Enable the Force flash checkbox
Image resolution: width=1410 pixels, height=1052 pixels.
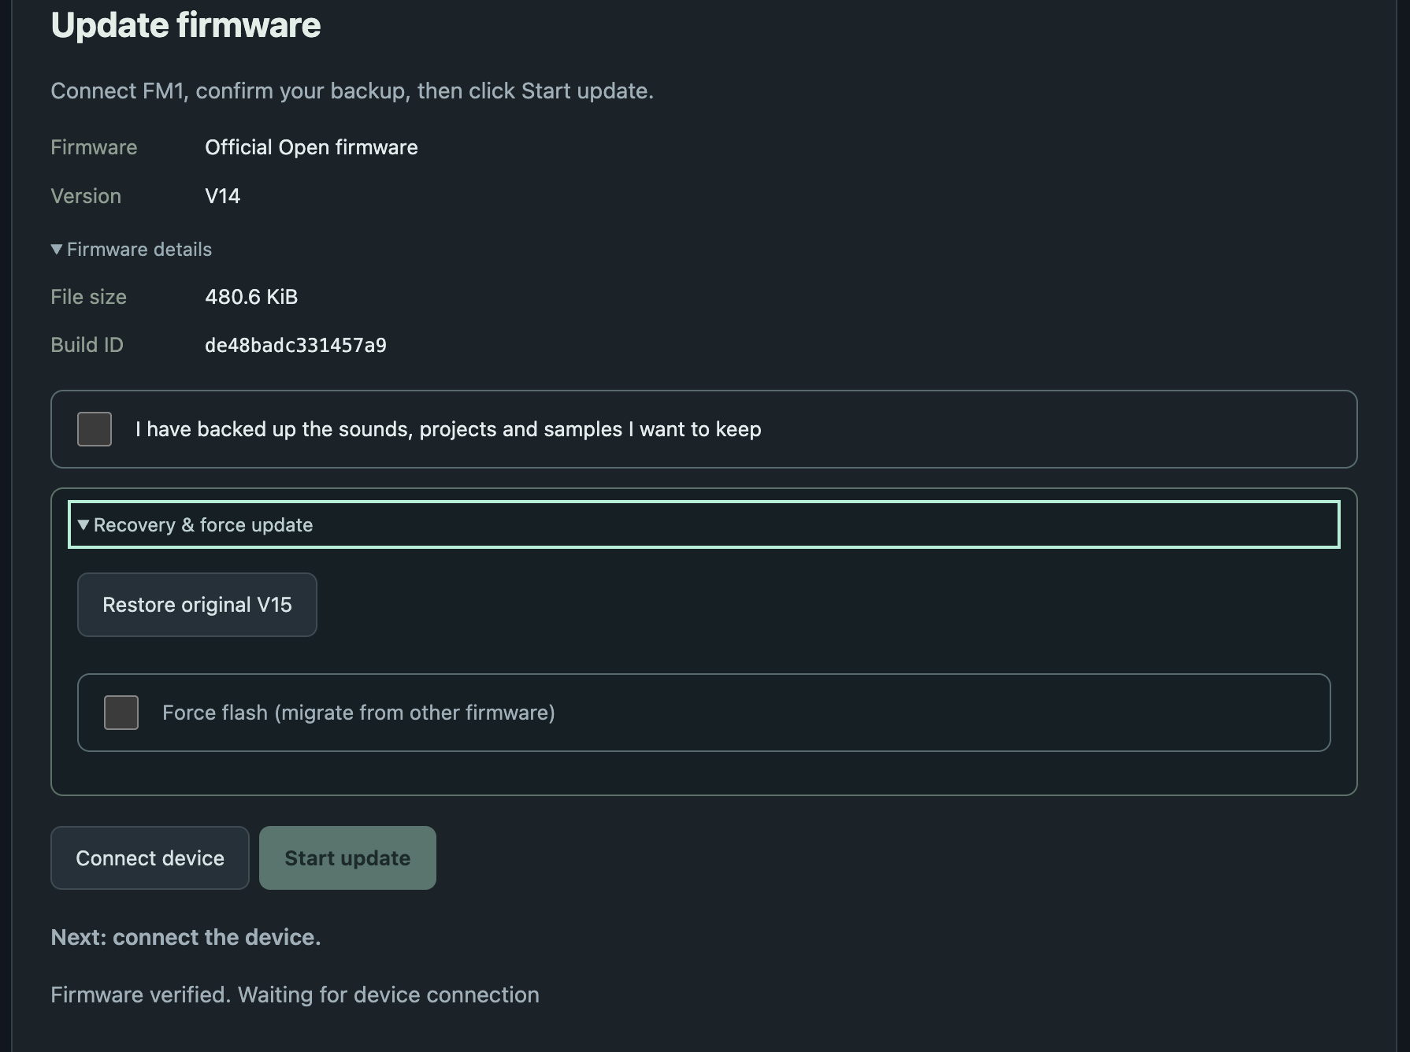click(121, 713)
